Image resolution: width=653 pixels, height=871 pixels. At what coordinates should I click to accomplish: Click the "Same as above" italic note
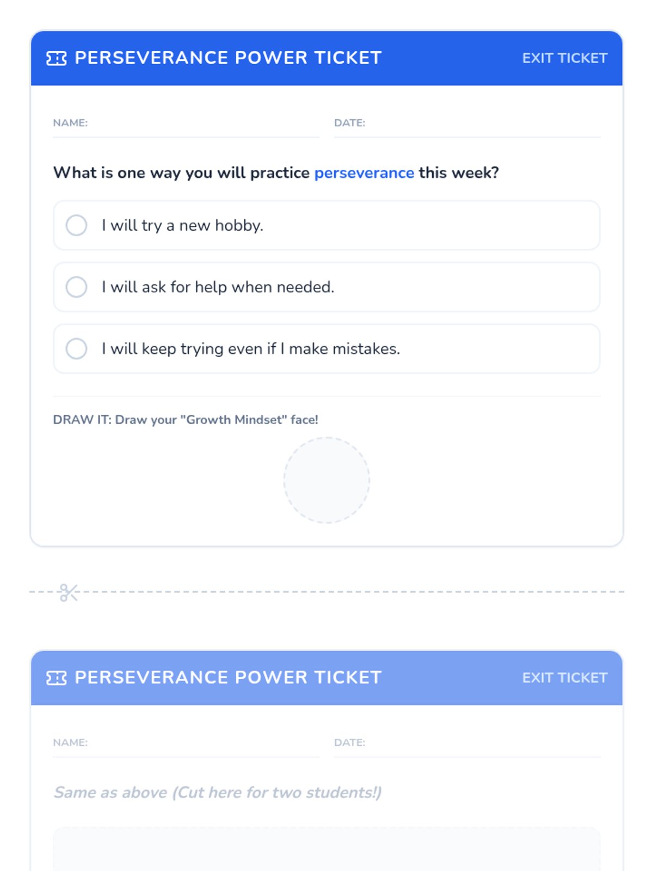click(x=217, y=792)
